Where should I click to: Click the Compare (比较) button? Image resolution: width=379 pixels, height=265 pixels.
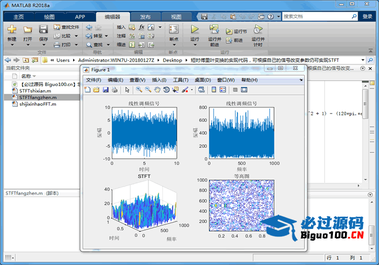(63, 36)
